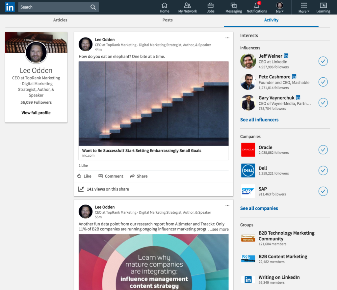Viewport: 337px width, 290px height.
Task: Open B2B Content Marketing group name
Action: 283,256
